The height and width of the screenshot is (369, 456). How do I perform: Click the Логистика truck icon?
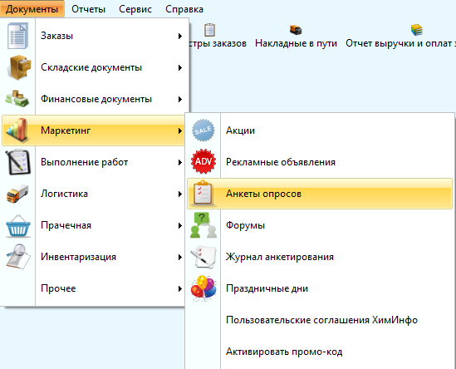[x=17, y=194]
